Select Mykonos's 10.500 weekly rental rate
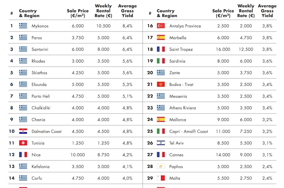 coord(103,26)
